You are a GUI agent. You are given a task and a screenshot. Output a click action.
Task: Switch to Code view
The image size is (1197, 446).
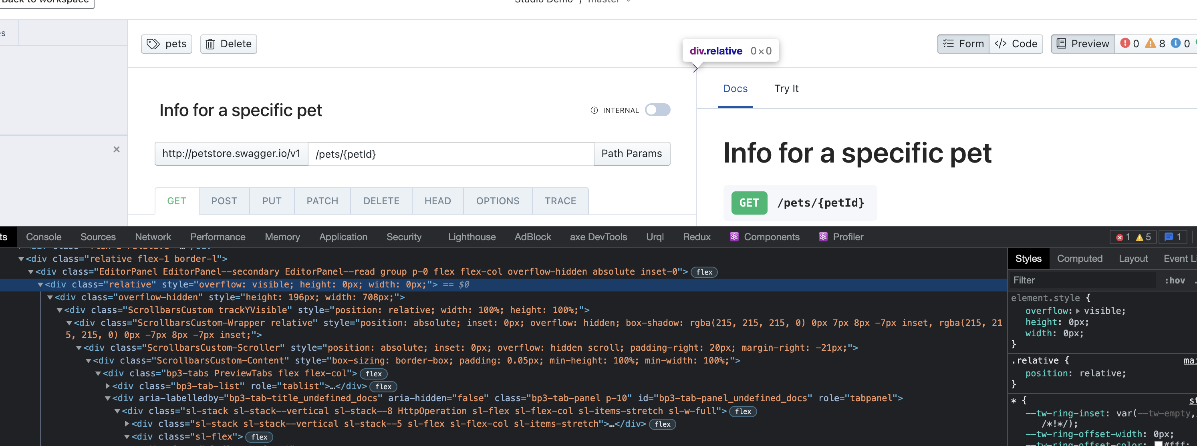(x=1016, y=44)
